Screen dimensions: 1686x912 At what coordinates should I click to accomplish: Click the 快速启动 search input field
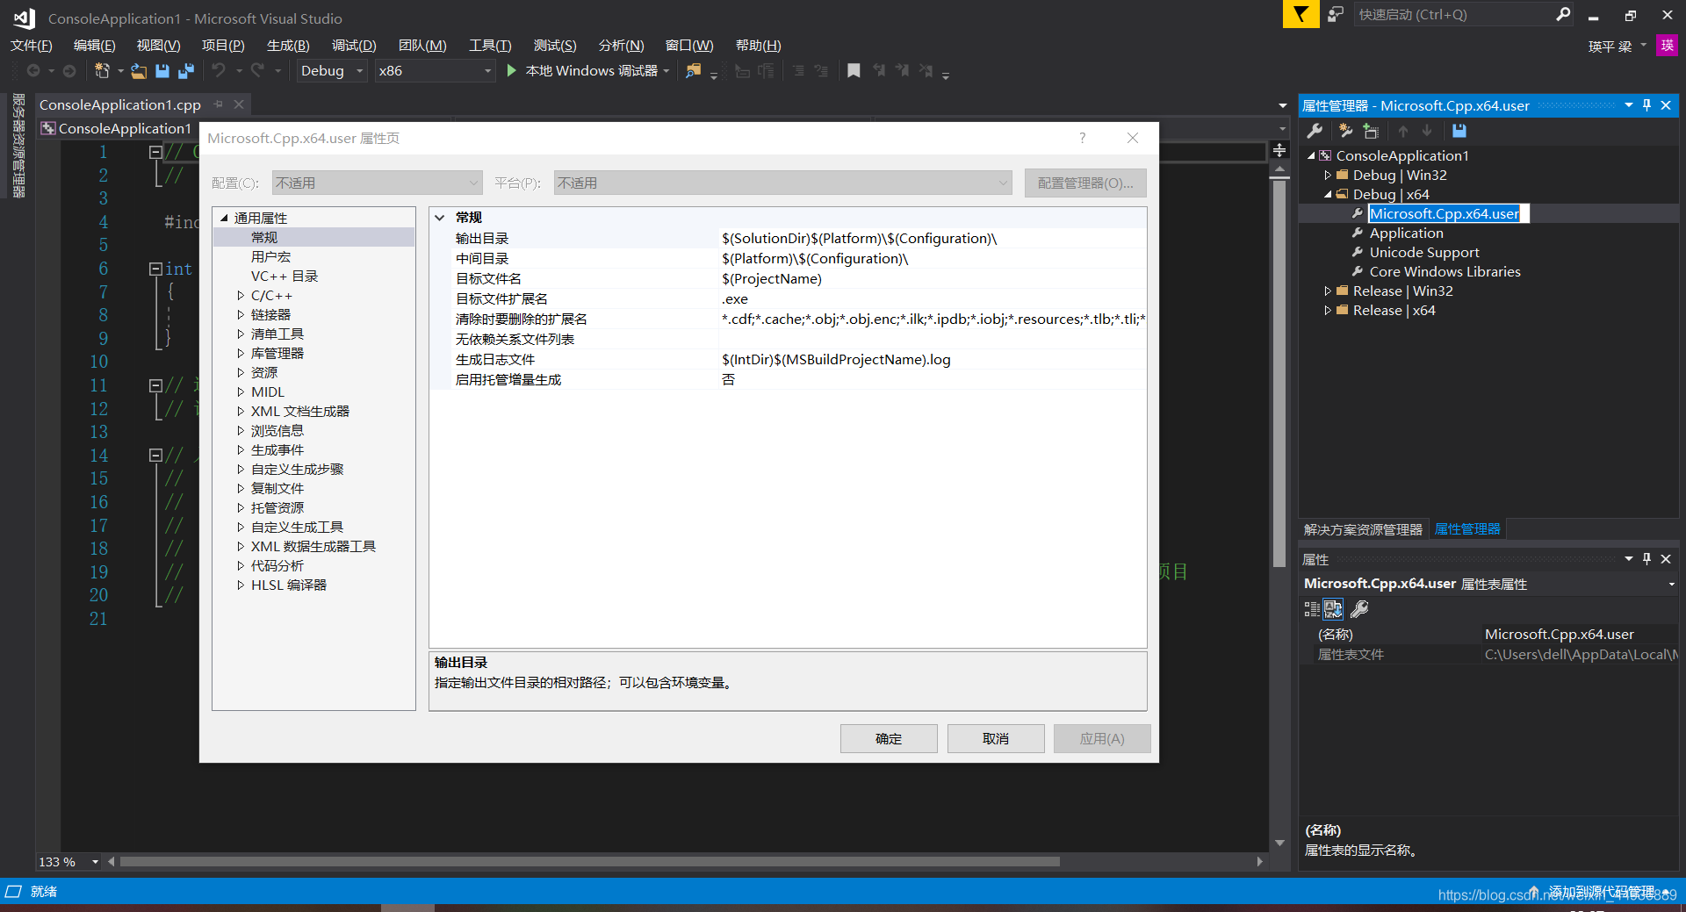(1452, 14)
